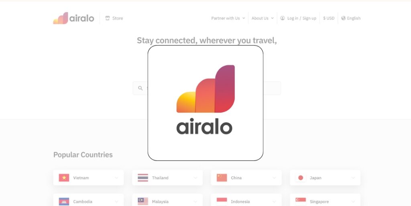Switch language from English
Viewport: 411px width, 206px height.
pos(354,18)
